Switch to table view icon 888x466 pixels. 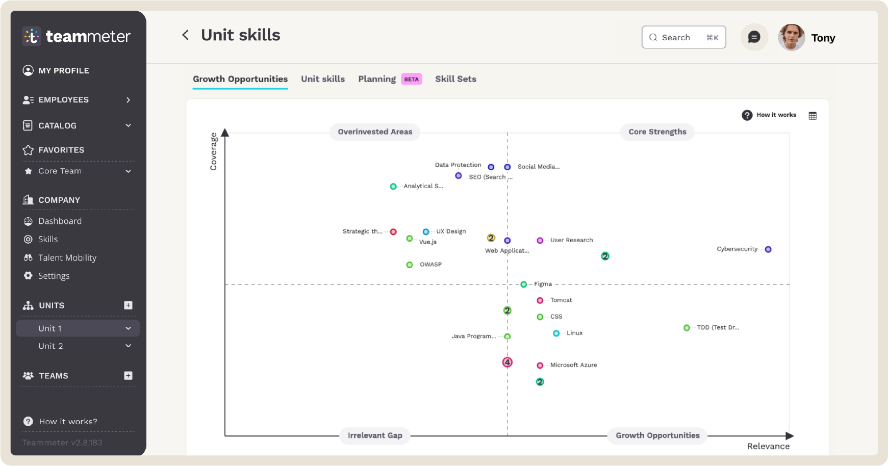(813, 116)
